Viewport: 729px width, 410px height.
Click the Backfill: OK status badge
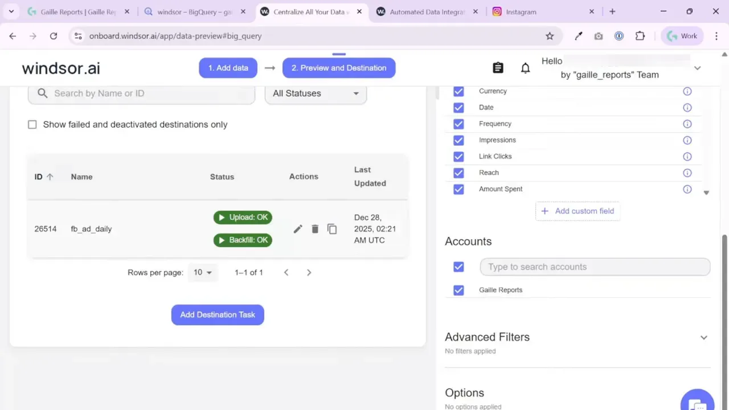point(243,240)
